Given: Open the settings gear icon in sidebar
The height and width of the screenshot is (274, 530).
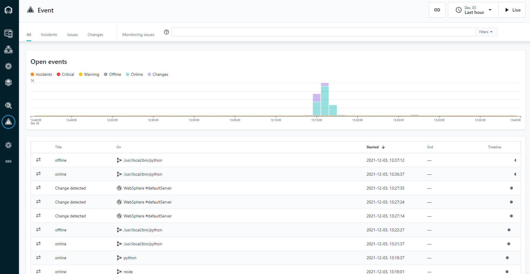Looking at the screenshot, I should [8, 145].
